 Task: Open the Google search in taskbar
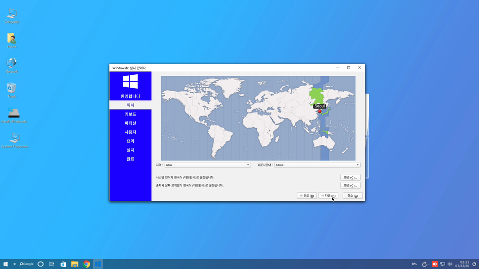click(x=26, y=264)
